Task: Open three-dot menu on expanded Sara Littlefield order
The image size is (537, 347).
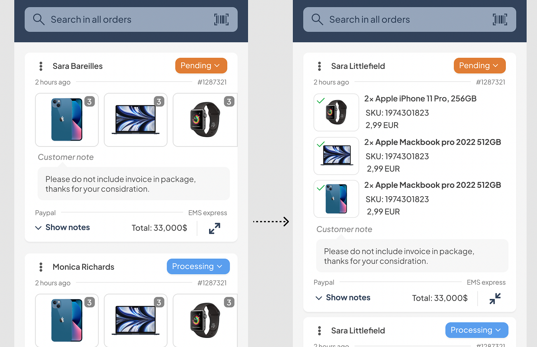Action: [320, 66]
